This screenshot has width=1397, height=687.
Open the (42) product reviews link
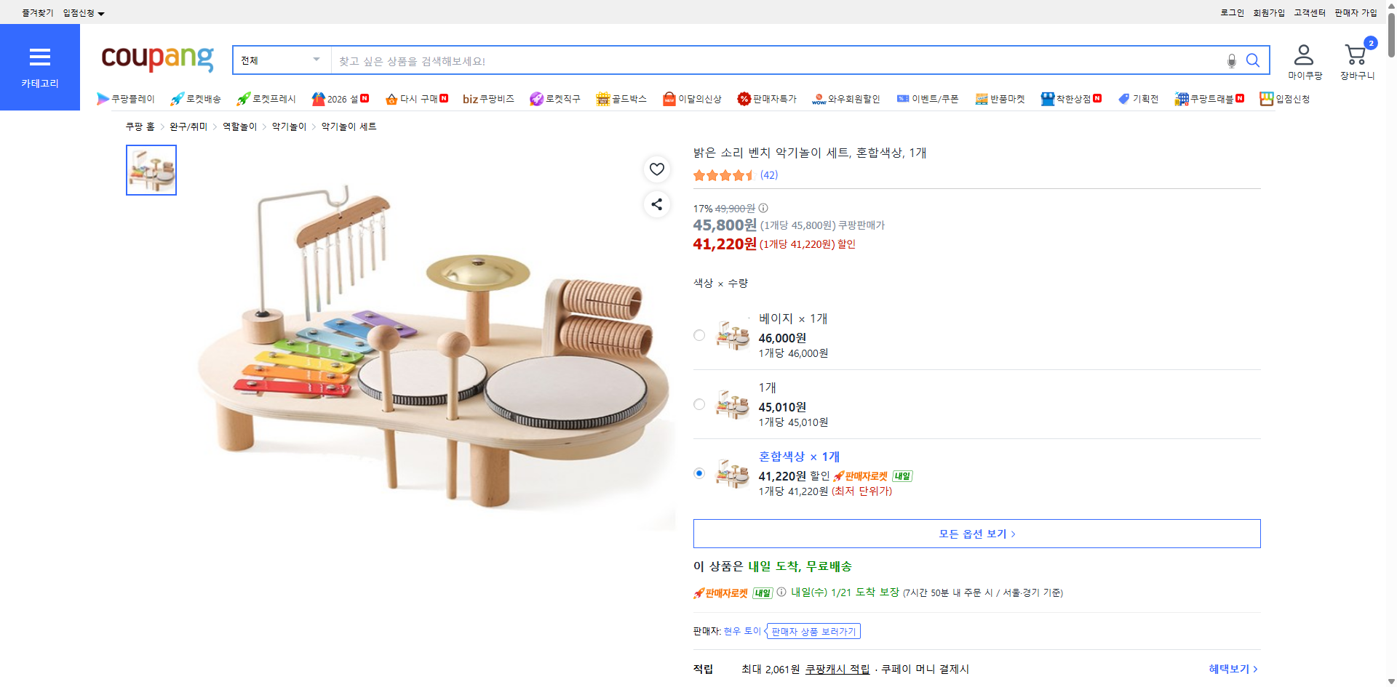point(768,174)
